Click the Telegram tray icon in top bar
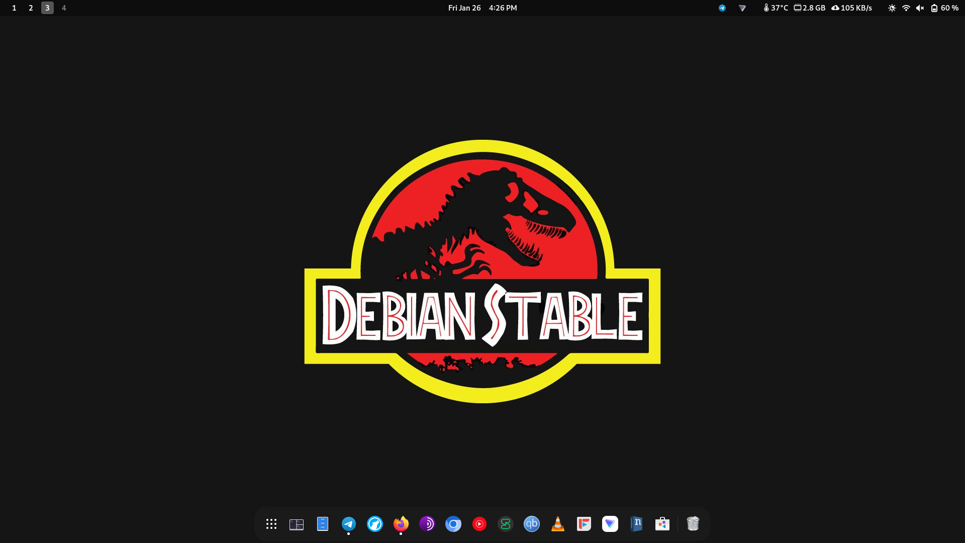The width and height of the screenshot is (965, 543). 722,8
